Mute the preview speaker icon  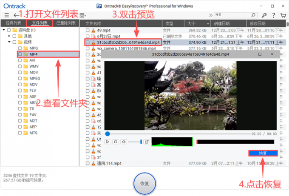tap(124, 142)
